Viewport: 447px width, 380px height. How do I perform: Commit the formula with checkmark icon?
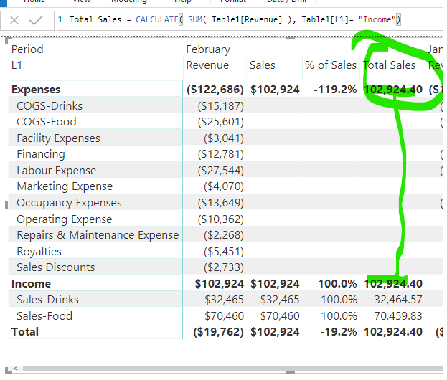[x=36, y=20]
